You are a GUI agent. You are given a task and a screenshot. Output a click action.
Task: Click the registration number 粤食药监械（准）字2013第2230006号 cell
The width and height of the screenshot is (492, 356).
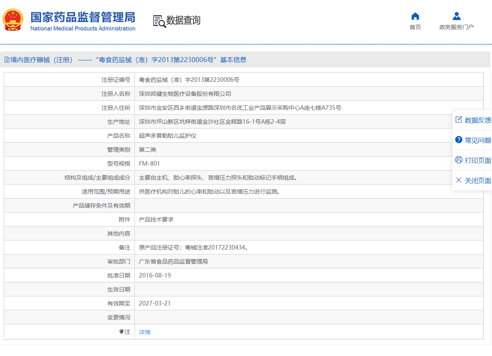click(189, 80)
